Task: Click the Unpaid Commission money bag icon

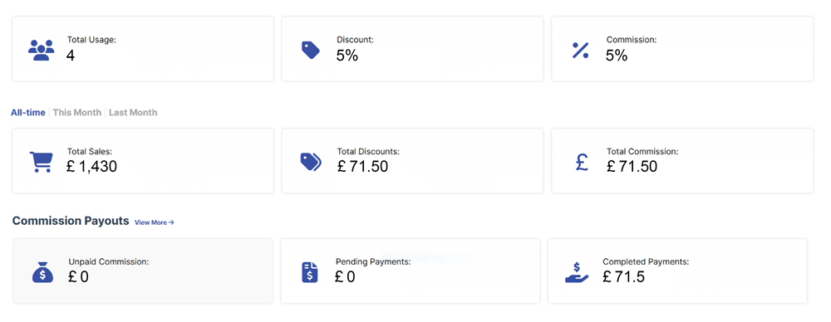Action: (x=42, y=271)
